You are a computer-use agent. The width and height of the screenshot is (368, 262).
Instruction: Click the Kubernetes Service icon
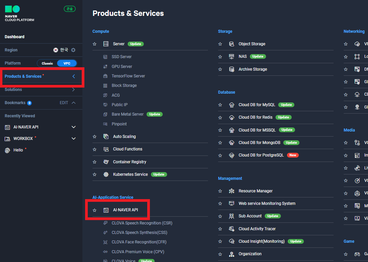click(x=106, y=174)
